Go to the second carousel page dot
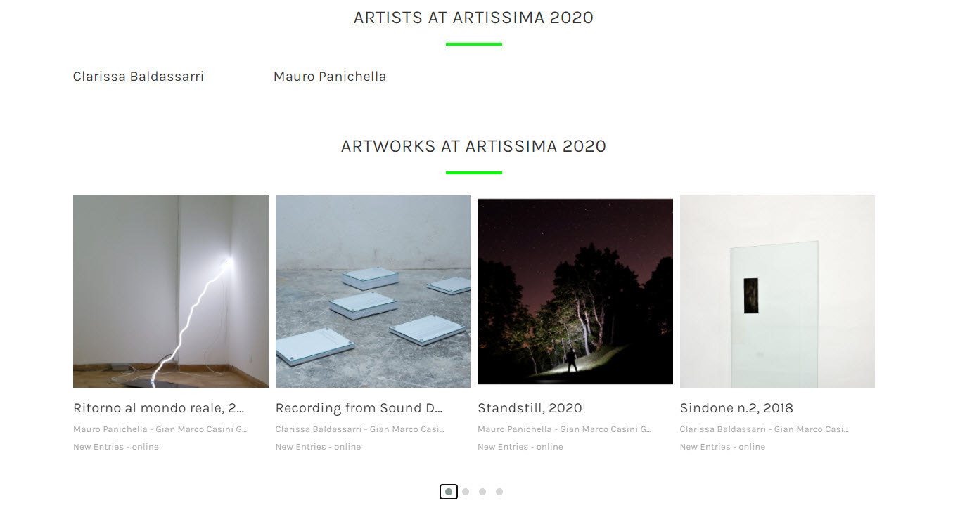 click(466, 492)
